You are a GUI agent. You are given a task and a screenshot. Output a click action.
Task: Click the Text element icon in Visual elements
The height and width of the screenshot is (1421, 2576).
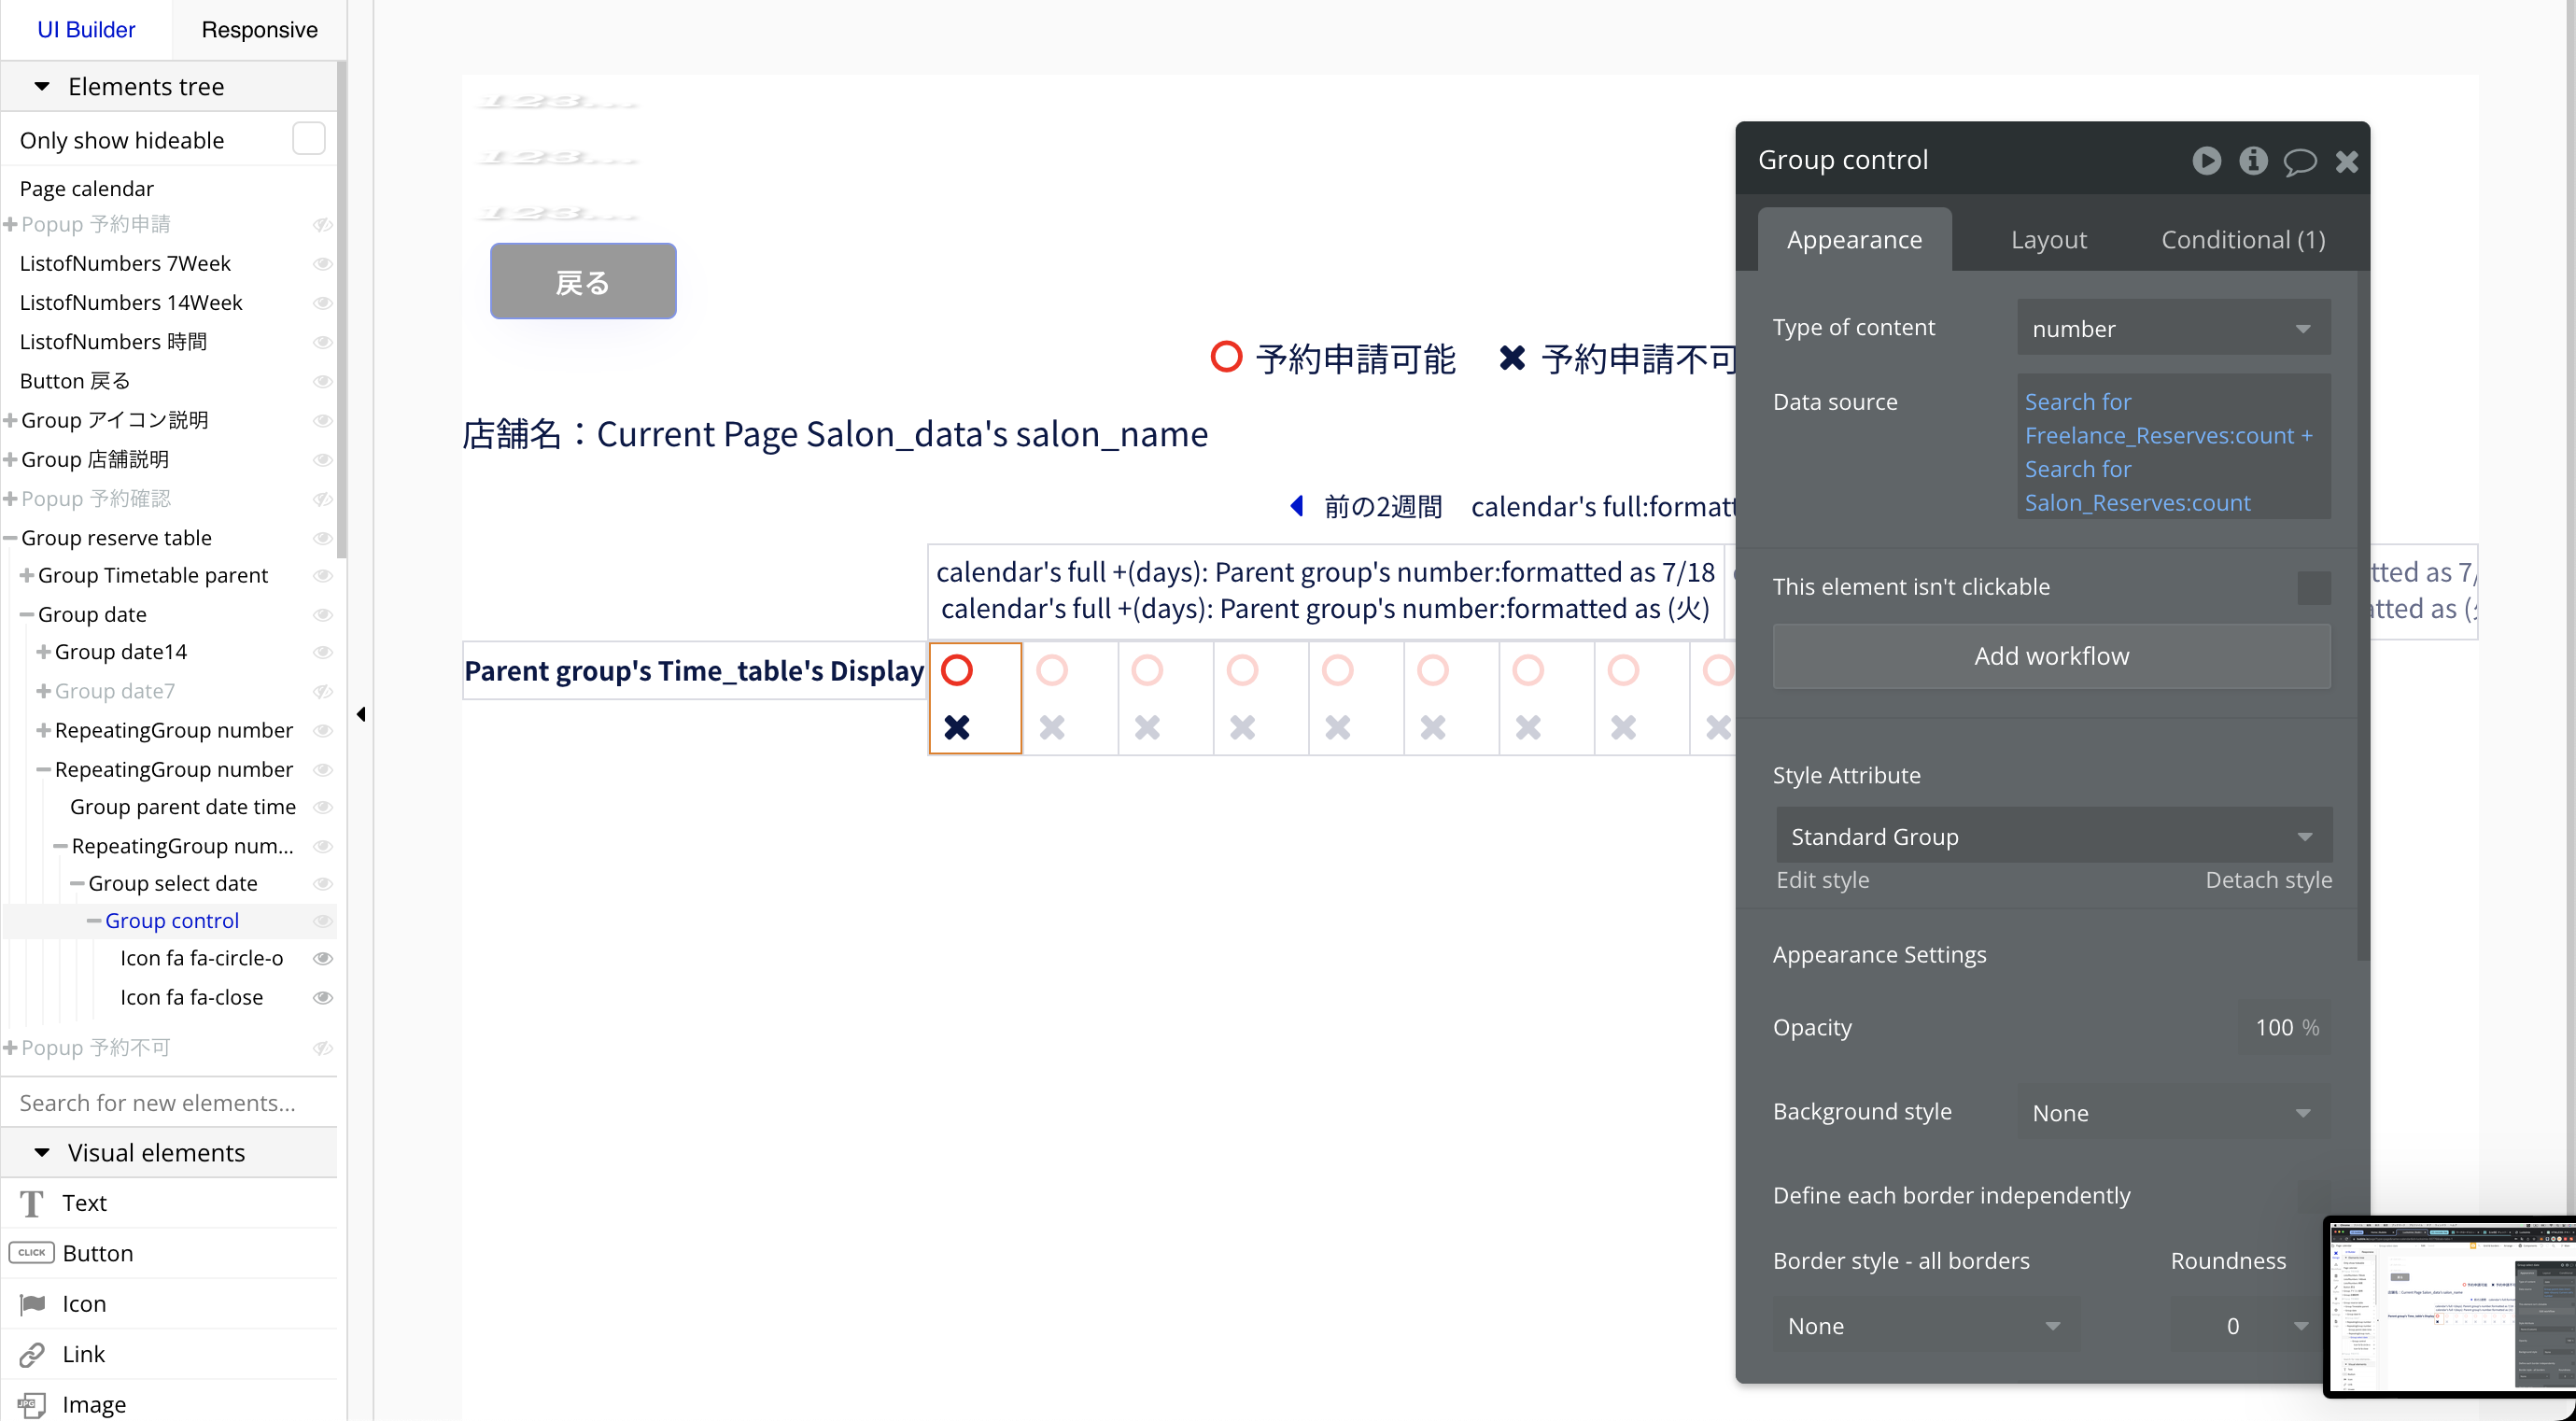pyautogui.click(x=32, y=1203)
